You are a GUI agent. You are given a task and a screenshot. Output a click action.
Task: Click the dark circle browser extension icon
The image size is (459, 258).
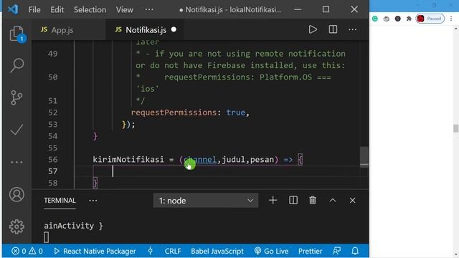pyautogui.click(x=397, y=19)
